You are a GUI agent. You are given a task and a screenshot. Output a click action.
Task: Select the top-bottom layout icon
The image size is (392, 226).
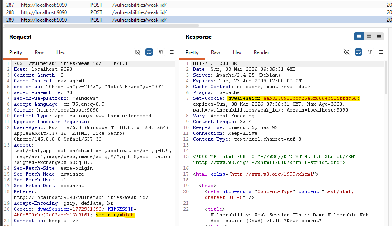pyautogui.click(x=369, y=36)
